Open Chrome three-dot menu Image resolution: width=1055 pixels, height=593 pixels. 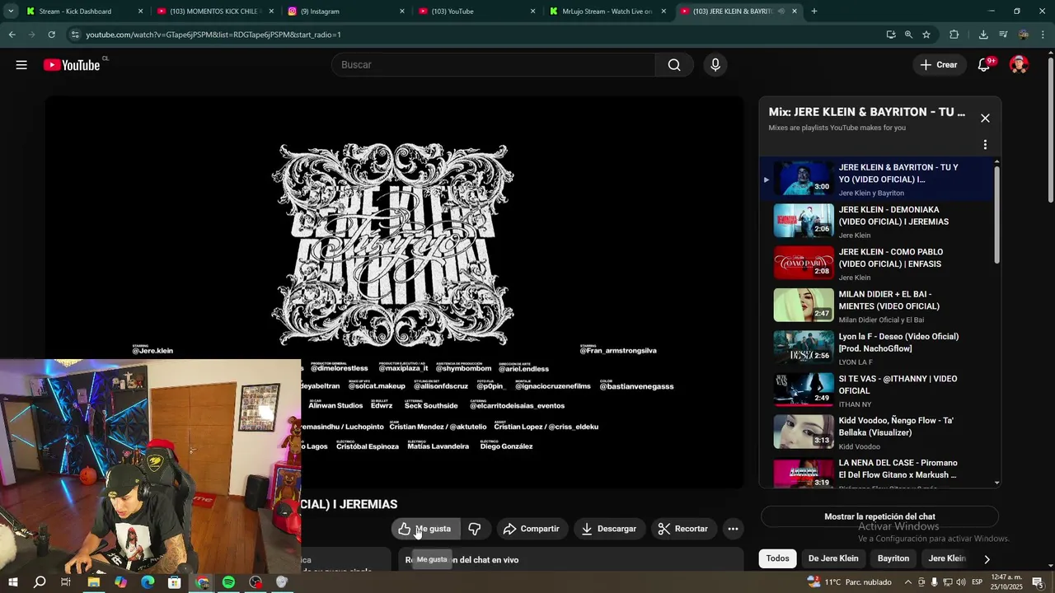coord(1043,35)
